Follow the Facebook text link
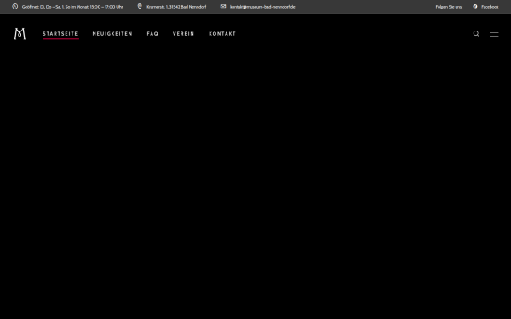 (x=490, y=7)
